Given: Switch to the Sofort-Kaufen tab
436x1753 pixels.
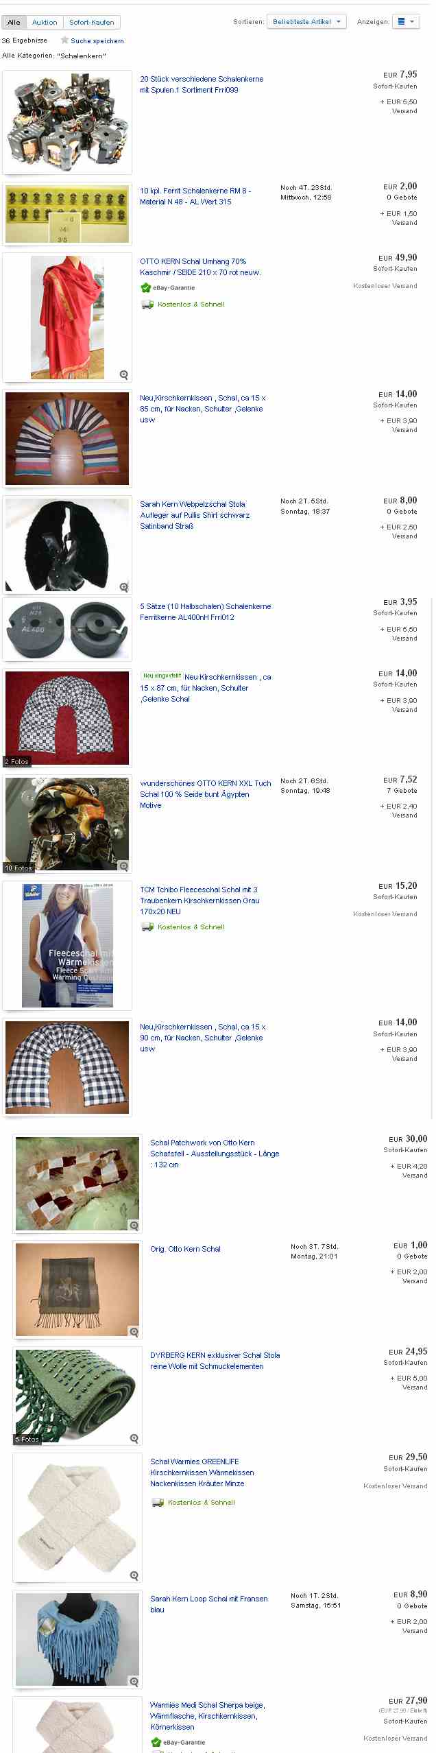Looking at the screenshot, I should click(x=92, y=22).
